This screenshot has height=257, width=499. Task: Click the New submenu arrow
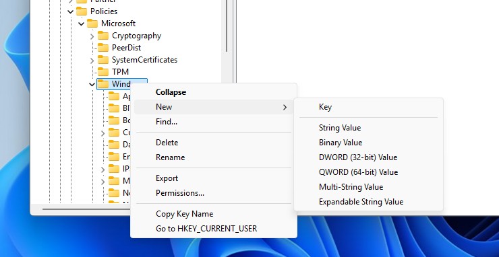click(x=285, y=108)
